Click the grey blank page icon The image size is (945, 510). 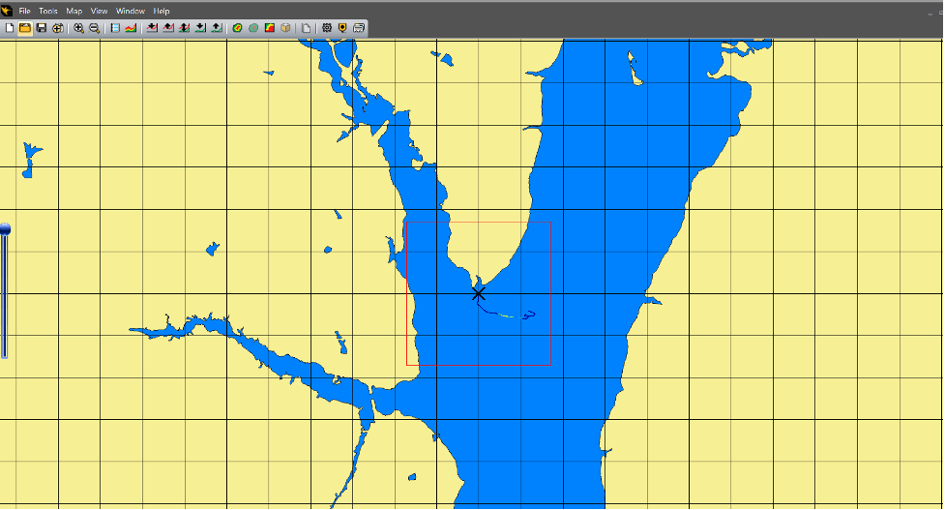(x=307, y=28)
